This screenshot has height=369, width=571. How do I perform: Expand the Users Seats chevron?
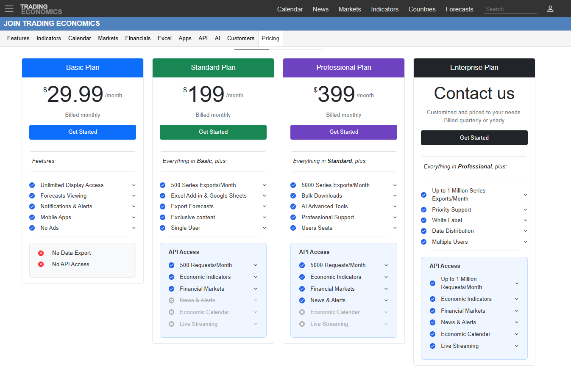395,228
